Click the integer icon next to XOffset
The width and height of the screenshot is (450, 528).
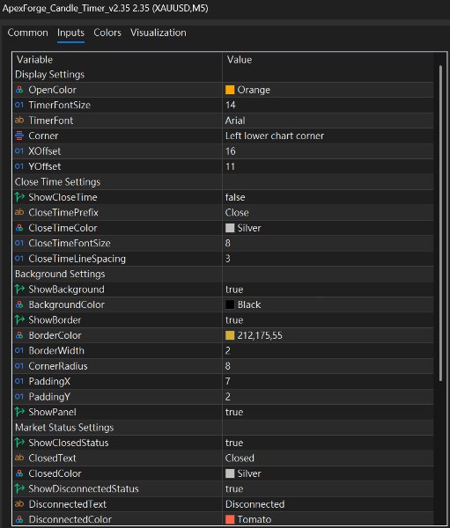coord(19,151)
